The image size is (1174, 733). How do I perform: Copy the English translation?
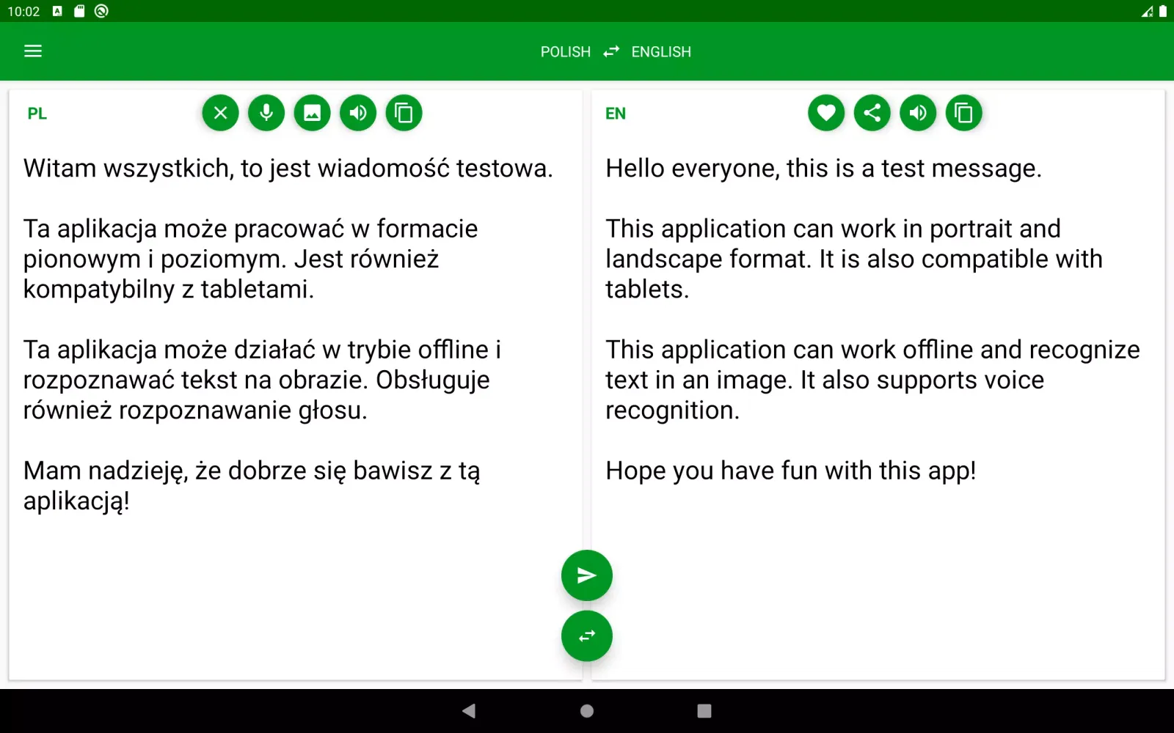[963, 112]
